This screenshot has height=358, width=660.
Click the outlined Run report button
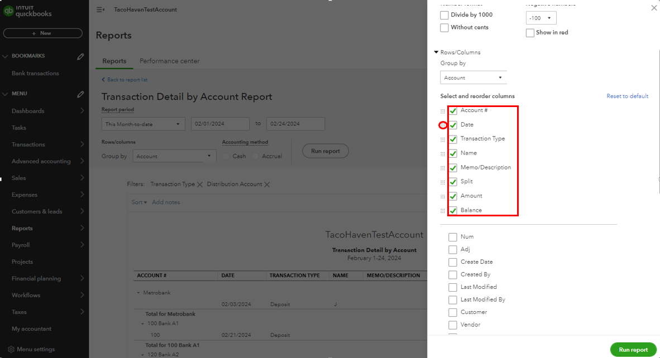click(326, 151)
